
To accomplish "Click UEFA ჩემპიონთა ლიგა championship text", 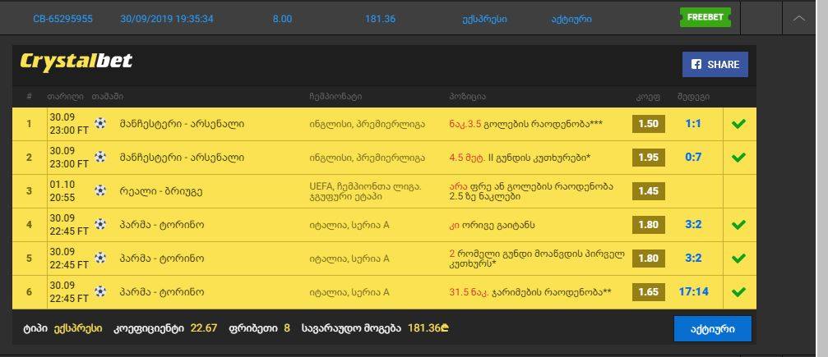I will (x=365, y=191).
